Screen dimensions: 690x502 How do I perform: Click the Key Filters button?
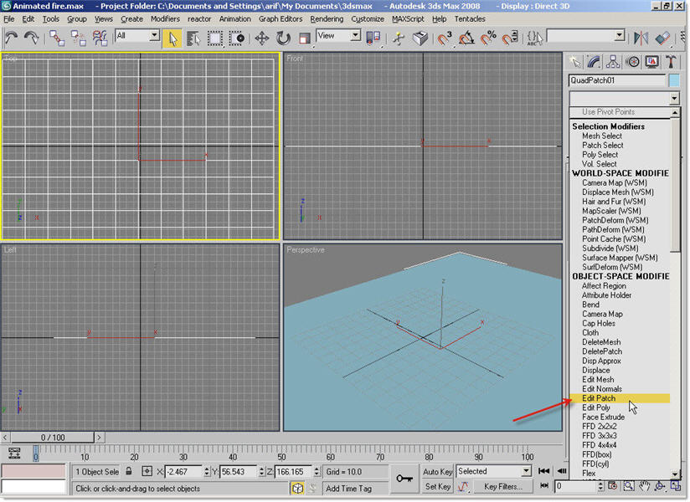click(x=502, y=486)
